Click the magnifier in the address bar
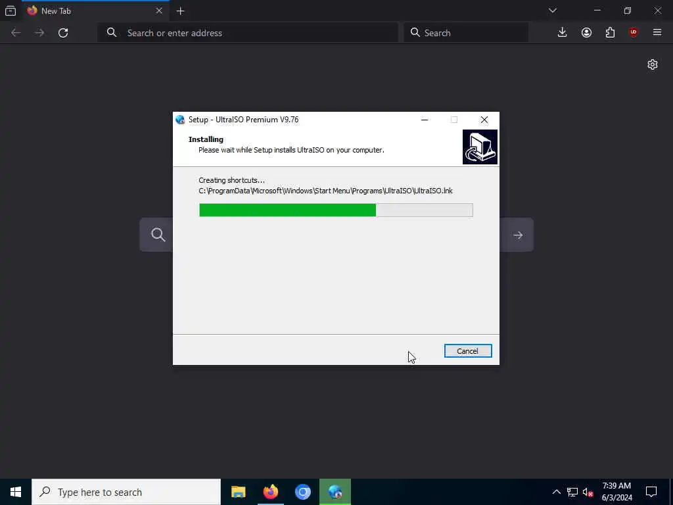Image resolution: width=673 pixels, height=505 pixels. [112, 33]
